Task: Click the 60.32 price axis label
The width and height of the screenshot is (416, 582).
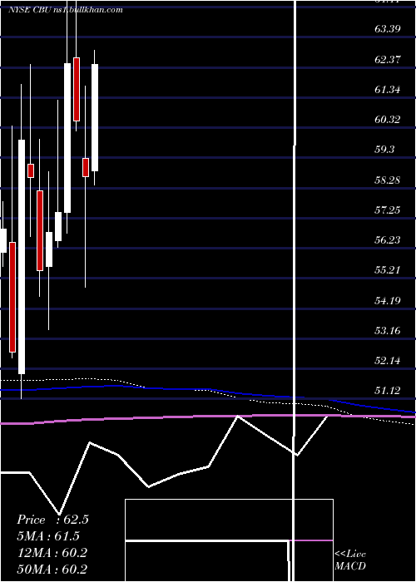Action: pyautogui.click(x=388, y=120)
